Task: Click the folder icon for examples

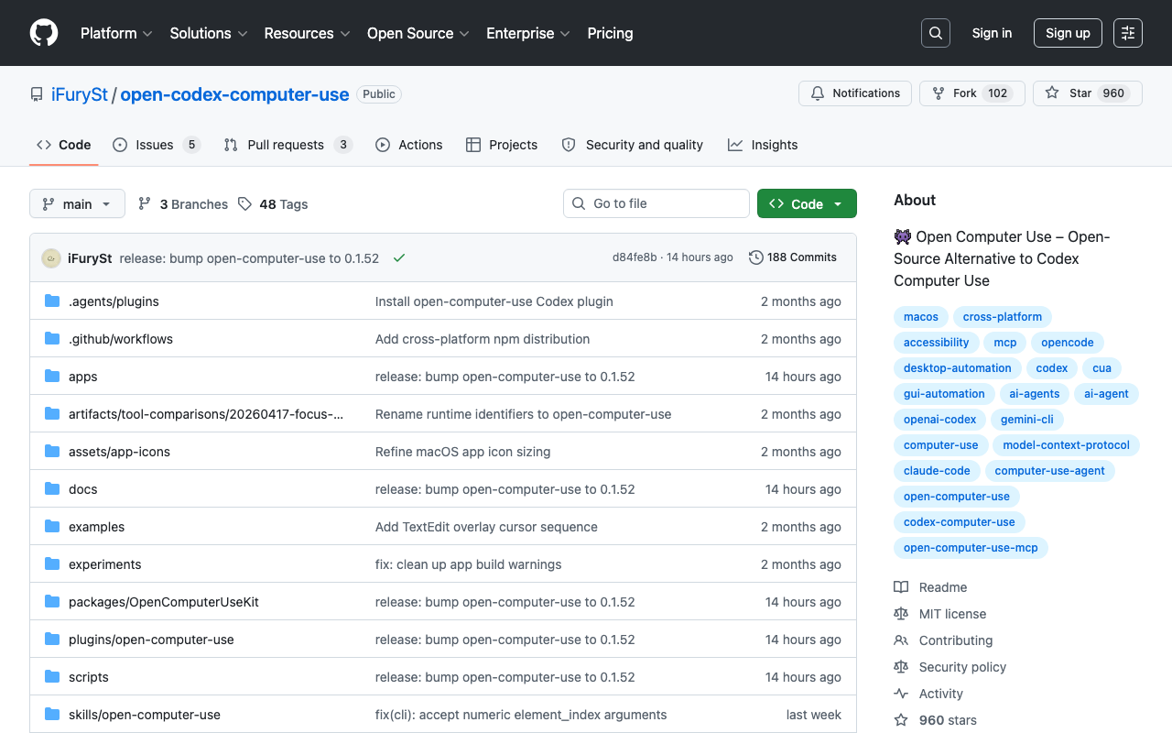Action: point(52,527)
